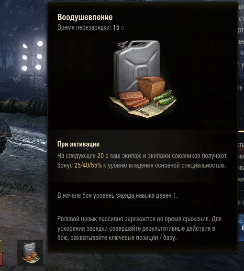
Task: Click the jerrycan cap and spout
Action: (123, 44)
